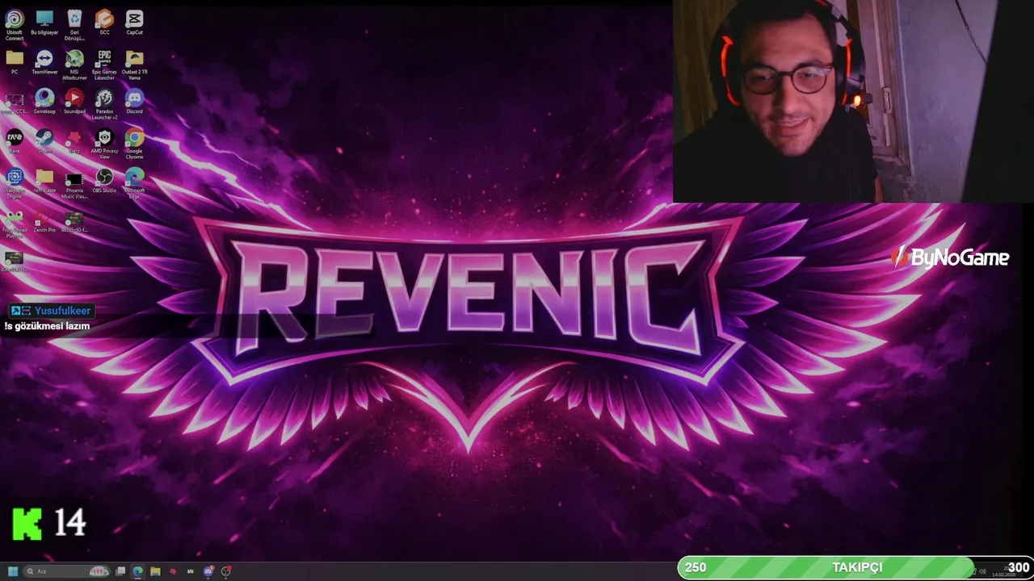Open OBS Studio taskbar icon
The width and height of the screenshot is (1034, 581).
(226, 571)
